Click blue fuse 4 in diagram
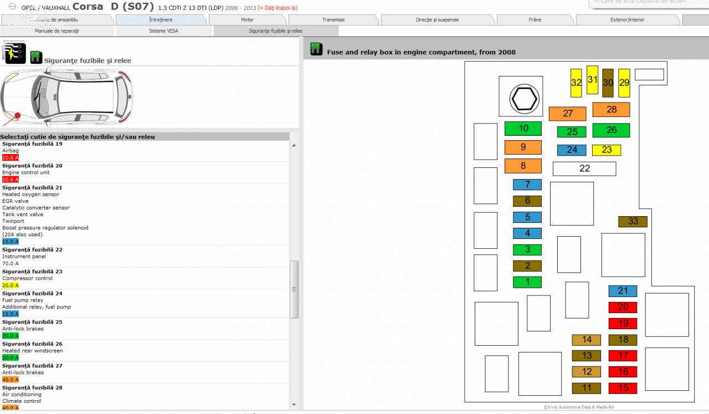Viewport: 709px width, 414px height. (527, 233)
